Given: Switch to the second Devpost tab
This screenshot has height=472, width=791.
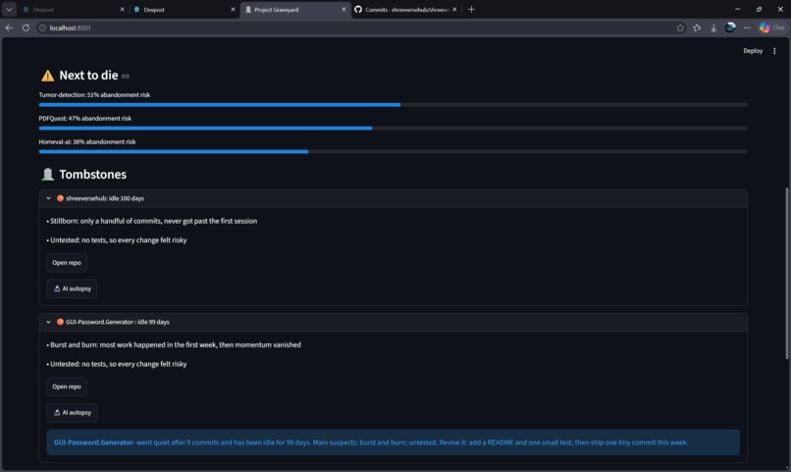Looking at the screenshot, I should point(184,9).
